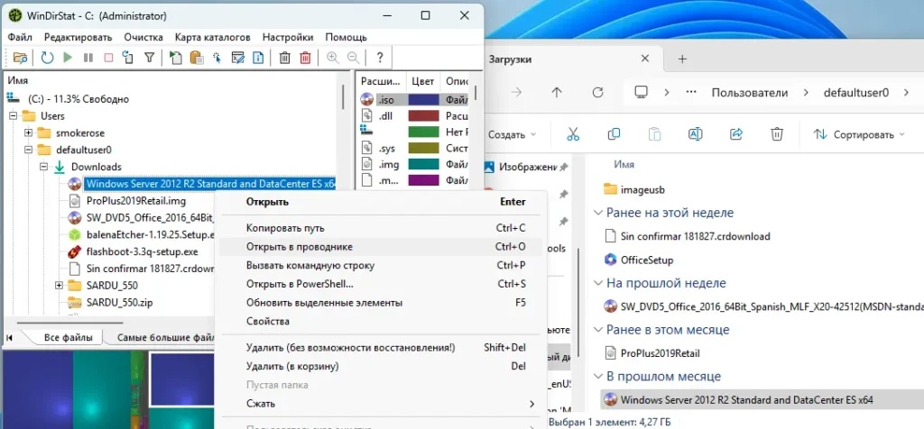Switch to the 'Все файлы' tab
The width and height of the screenshot is (924, 429).
click(68, 338)
